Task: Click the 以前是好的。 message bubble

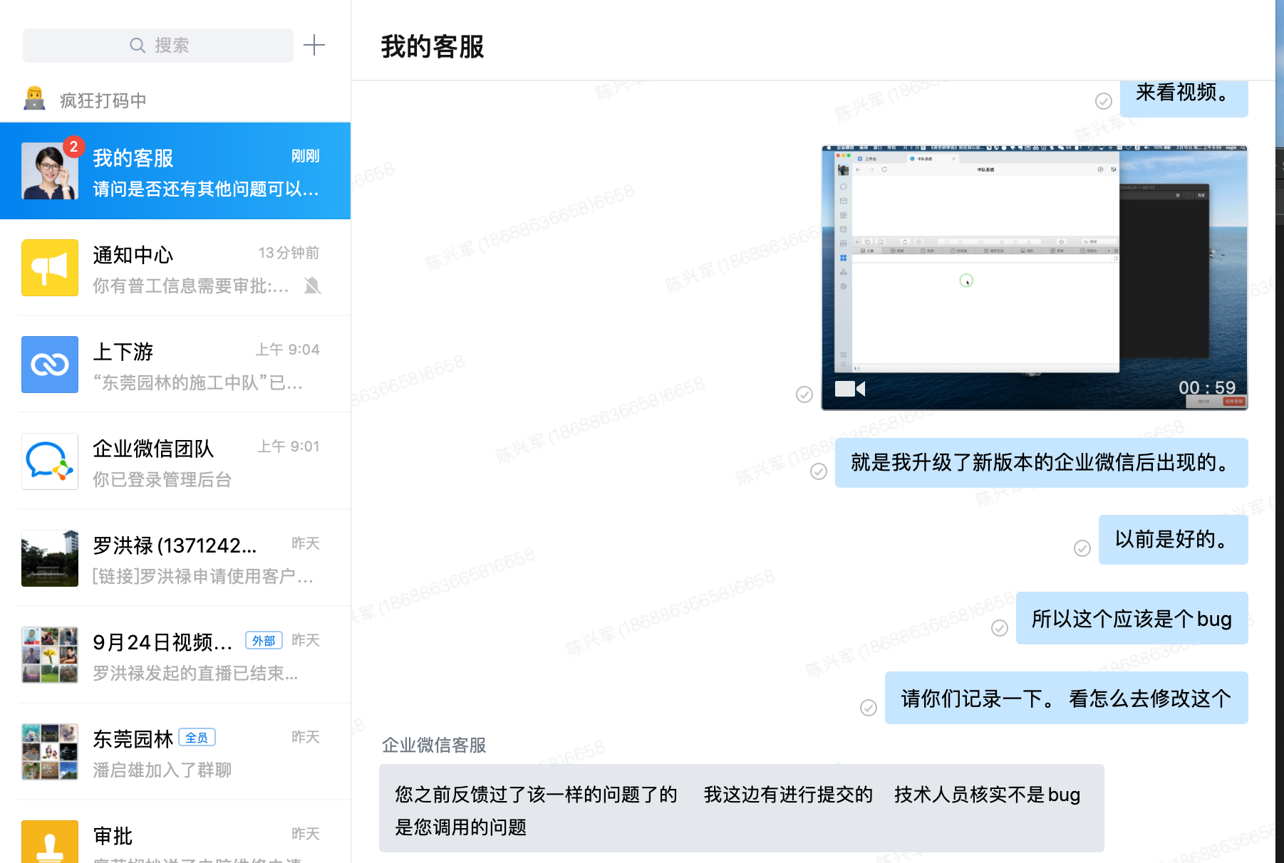Action: tap(1174, 540)
